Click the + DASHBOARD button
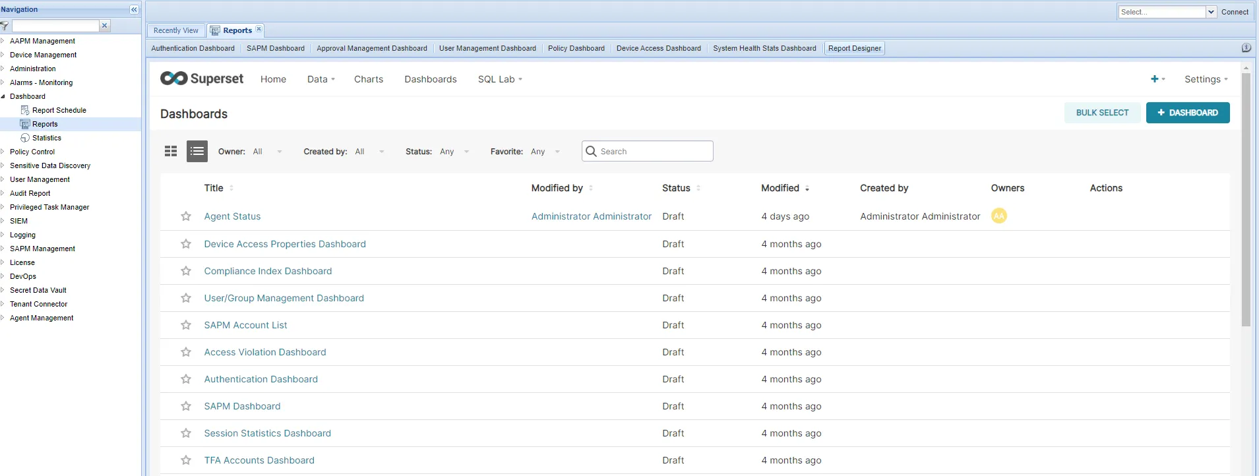Screen dimensions: 1259x476 coord(1188,113)
